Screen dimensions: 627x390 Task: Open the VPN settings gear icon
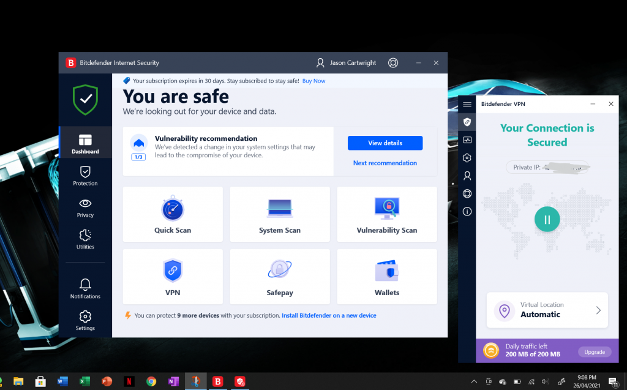pos(467,157)
